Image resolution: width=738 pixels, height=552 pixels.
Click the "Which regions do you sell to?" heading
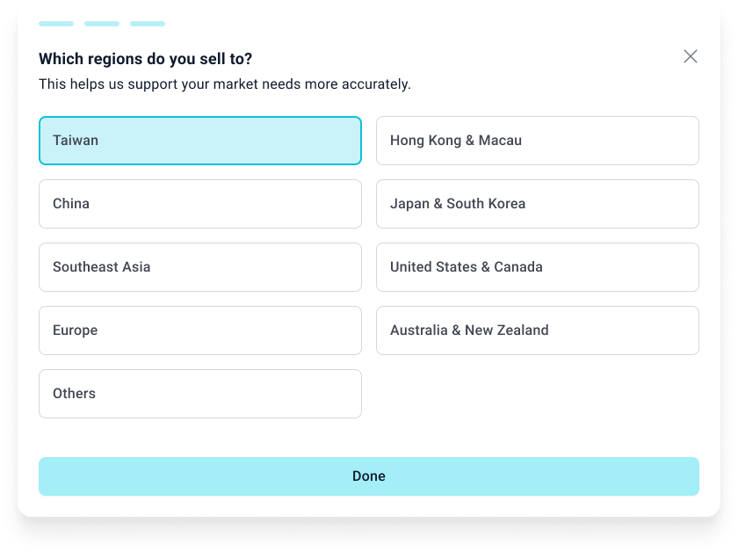coord(145,59)
